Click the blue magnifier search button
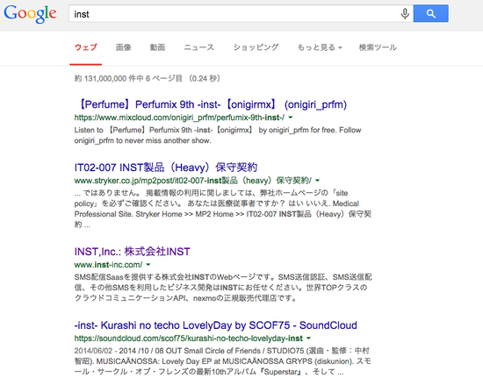The image size is (483, 385). pyautogui.click(x=430, y=13)
